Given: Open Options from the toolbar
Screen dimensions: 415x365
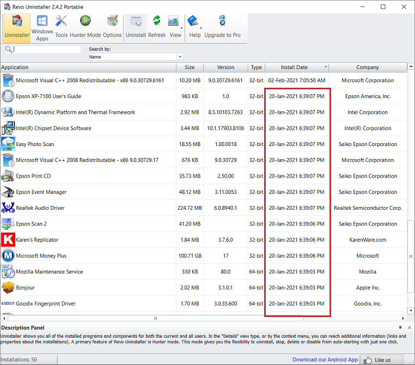Looking at the screenshot, I should click(x=112, y=27).
